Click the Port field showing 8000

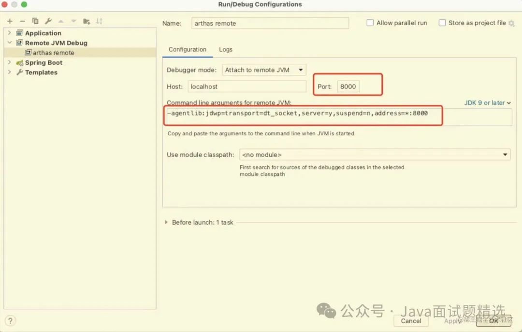click(348, 87)
